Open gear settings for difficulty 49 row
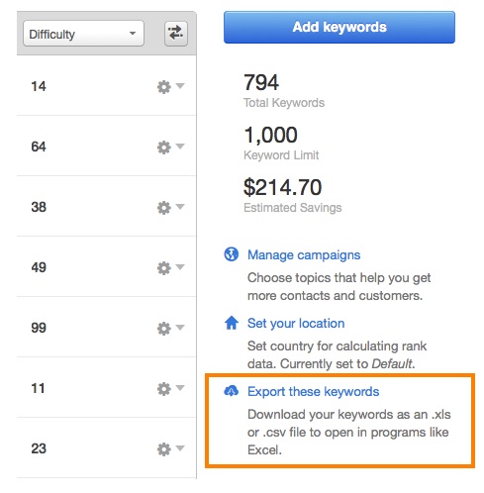 (x=164, y=268)
